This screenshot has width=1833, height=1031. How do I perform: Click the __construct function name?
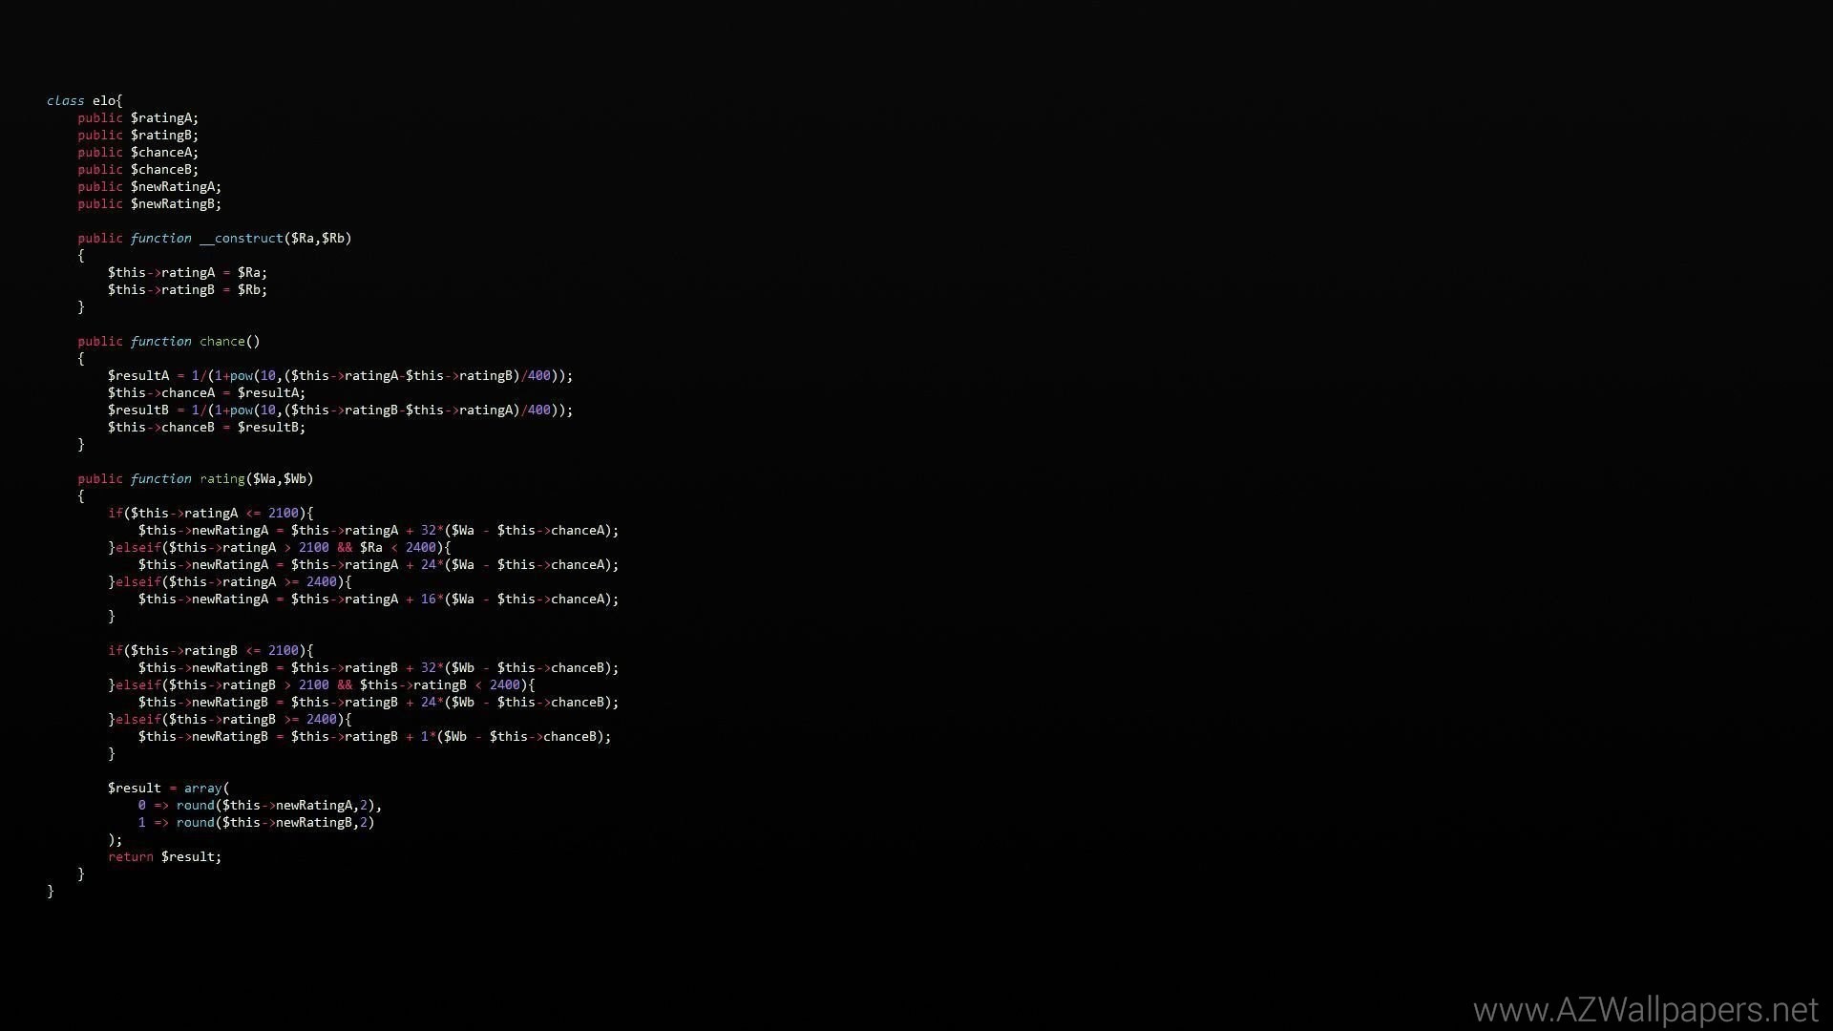239,238
